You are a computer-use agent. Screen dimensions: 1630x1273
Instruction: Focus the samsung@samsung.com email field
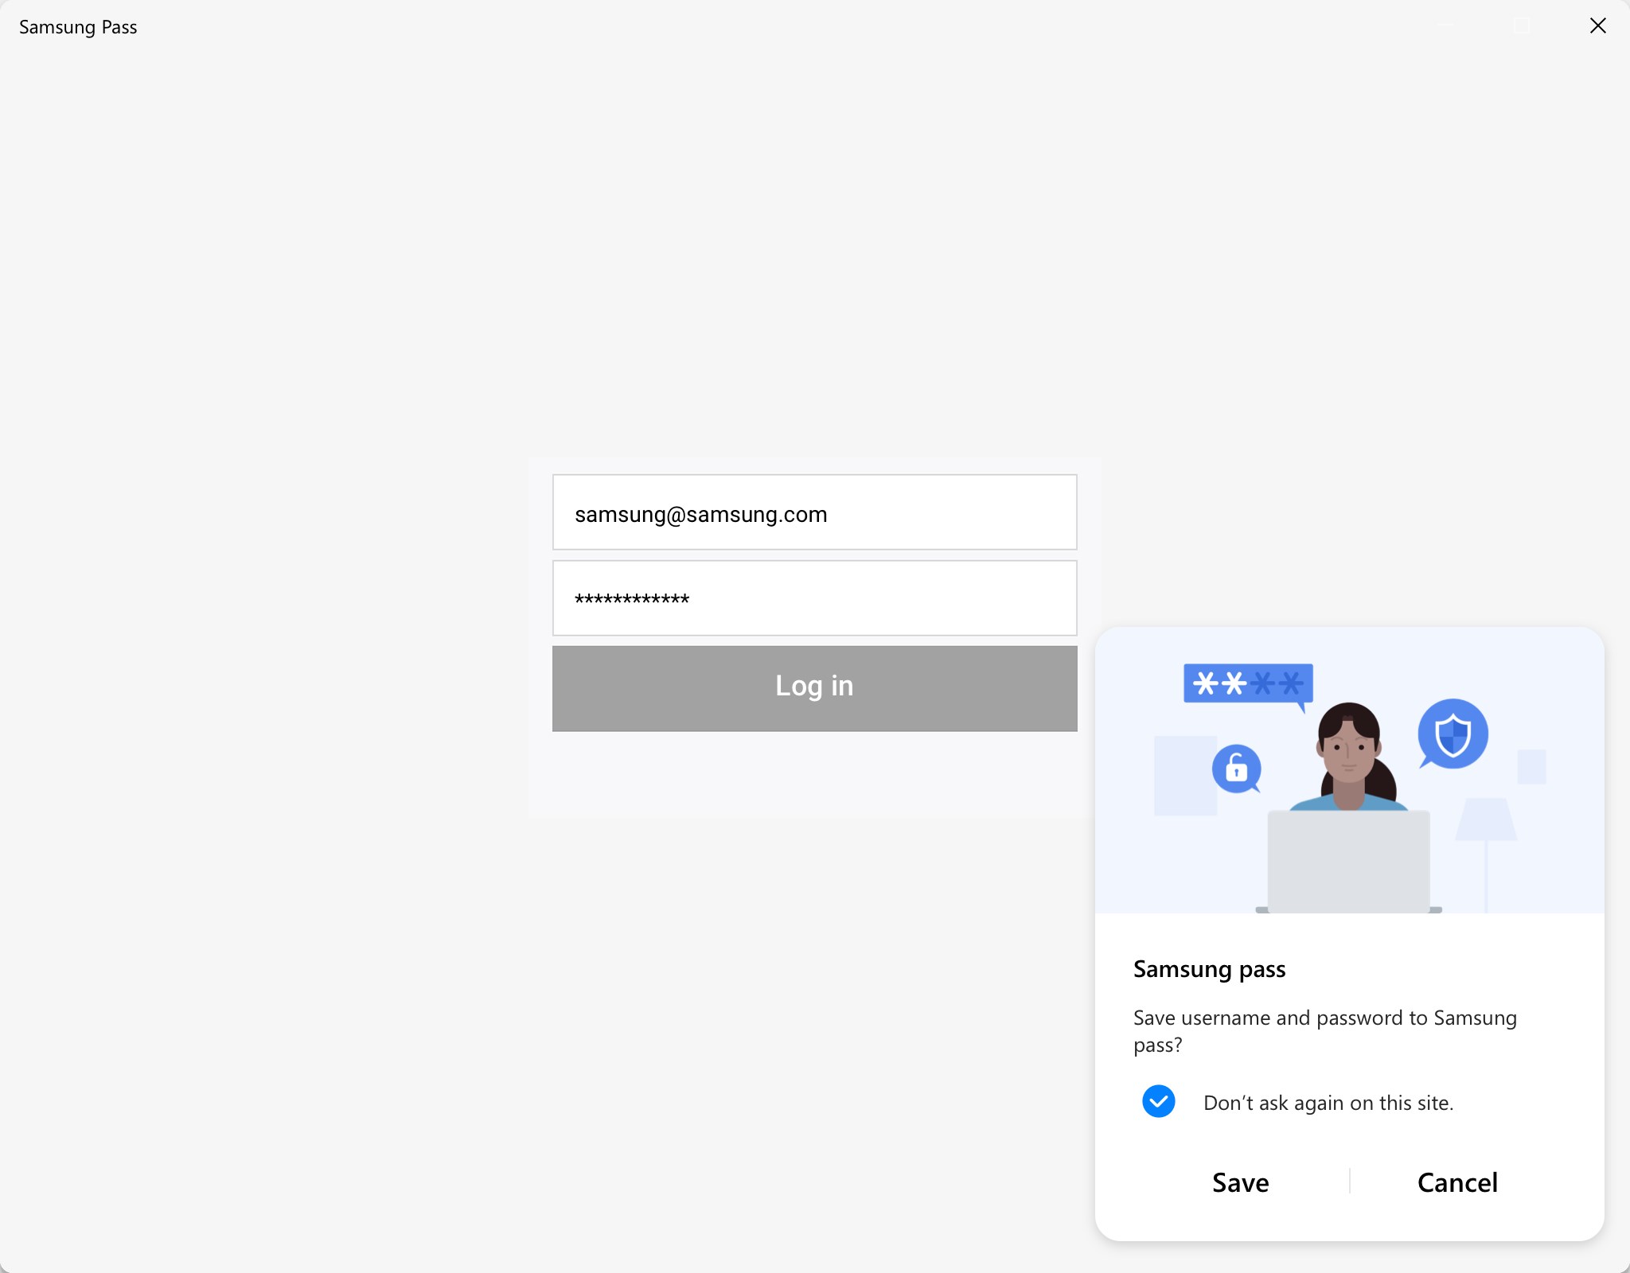(814, 513)
